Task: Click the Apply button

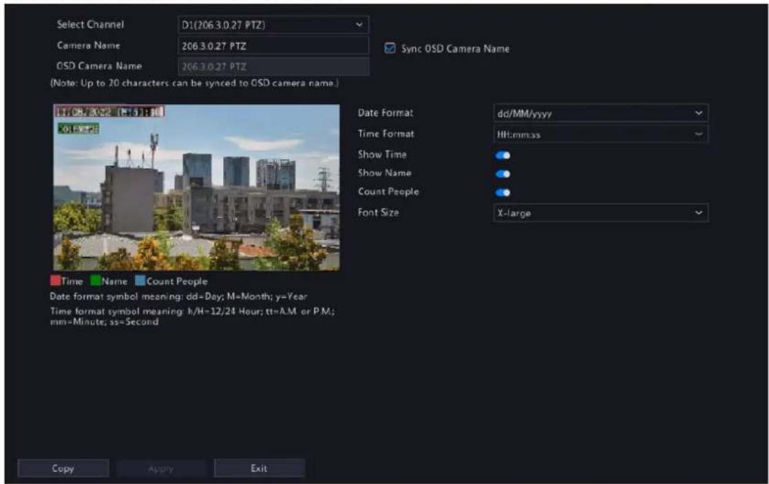Action: tap(161, 469)
